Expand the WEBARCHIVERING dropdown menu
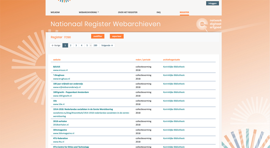This screenshot has width=270, height=148. [x=89, y=12]
